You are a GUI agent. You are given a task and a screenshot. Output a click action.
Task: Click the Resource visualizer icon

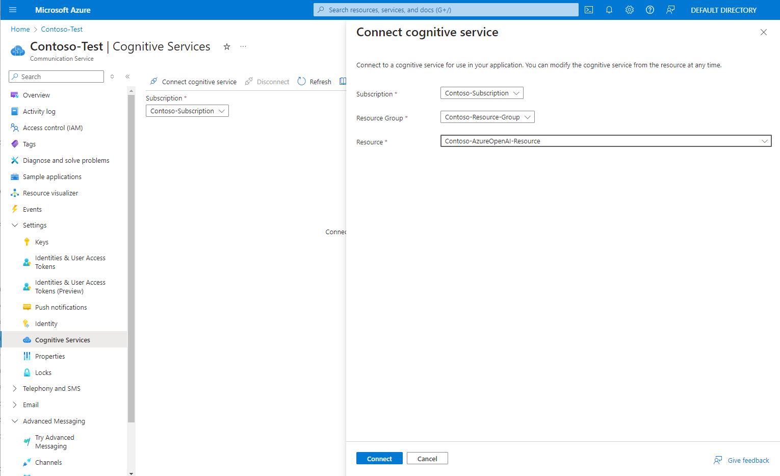[x=15, y=193]
